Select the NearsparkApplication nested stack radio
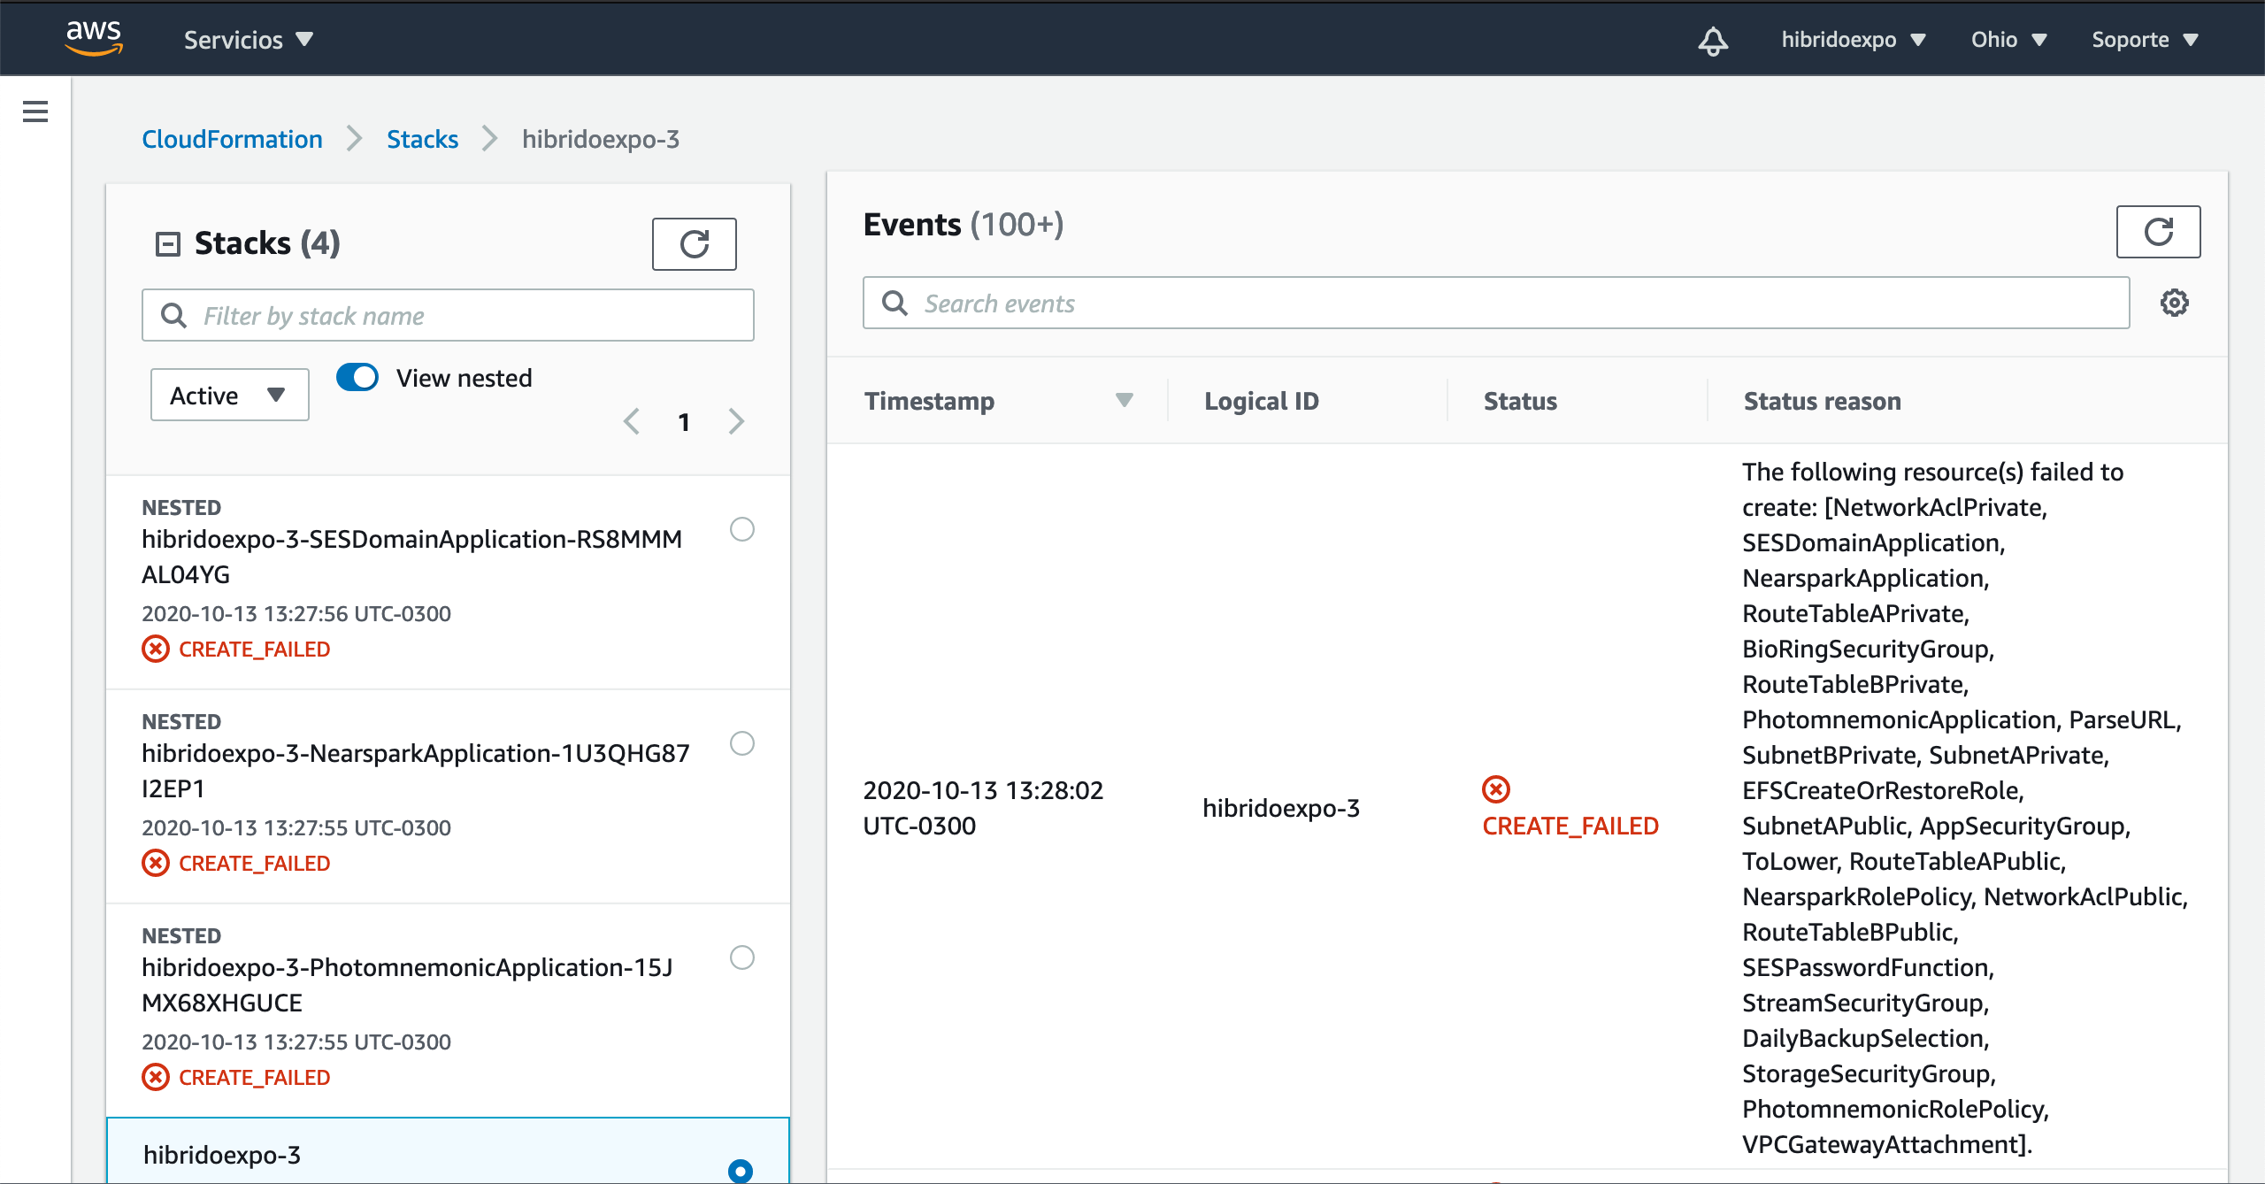This screenshot has height=1184, width=2265. click(741, 743)
